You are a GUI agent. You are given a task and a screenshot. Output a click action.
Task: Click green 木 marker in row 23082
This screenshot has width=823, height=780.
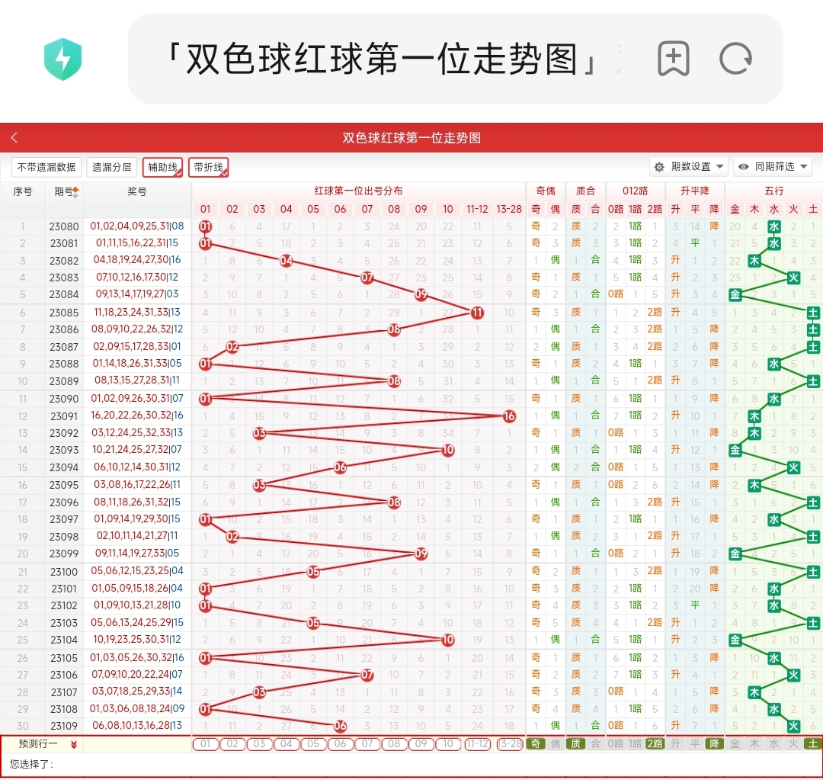point(754,261)
